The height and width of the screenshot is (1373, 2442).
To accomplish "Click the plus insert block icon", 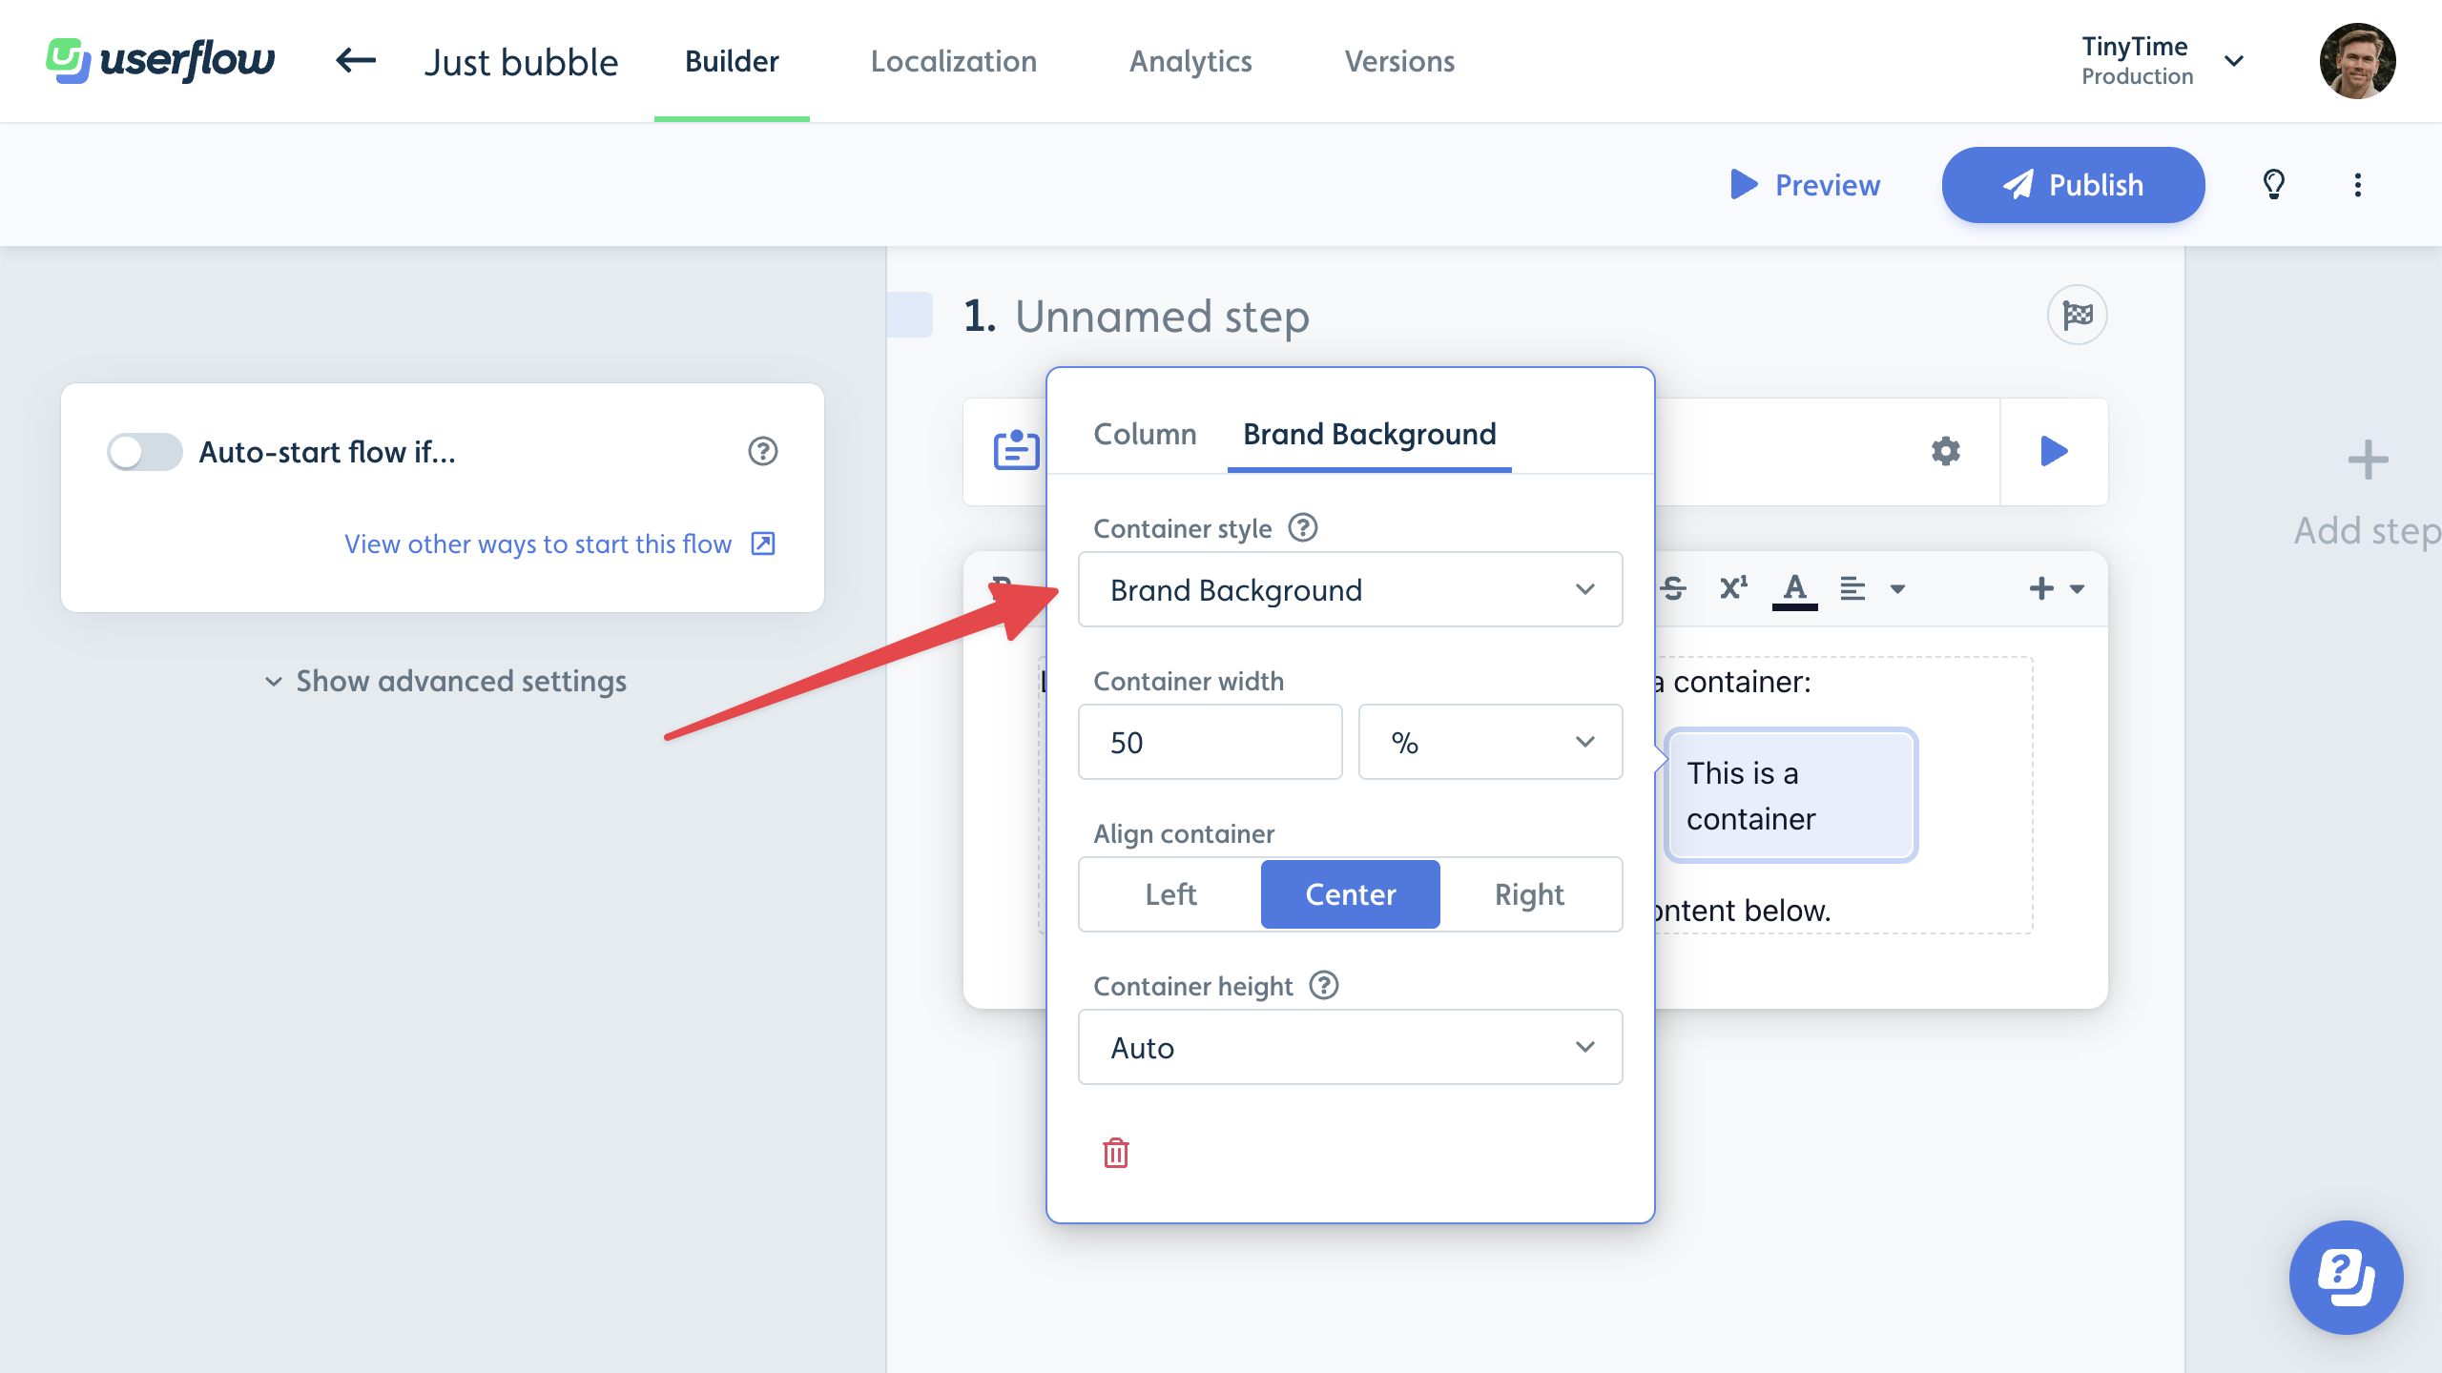I will click(2041, 588).
